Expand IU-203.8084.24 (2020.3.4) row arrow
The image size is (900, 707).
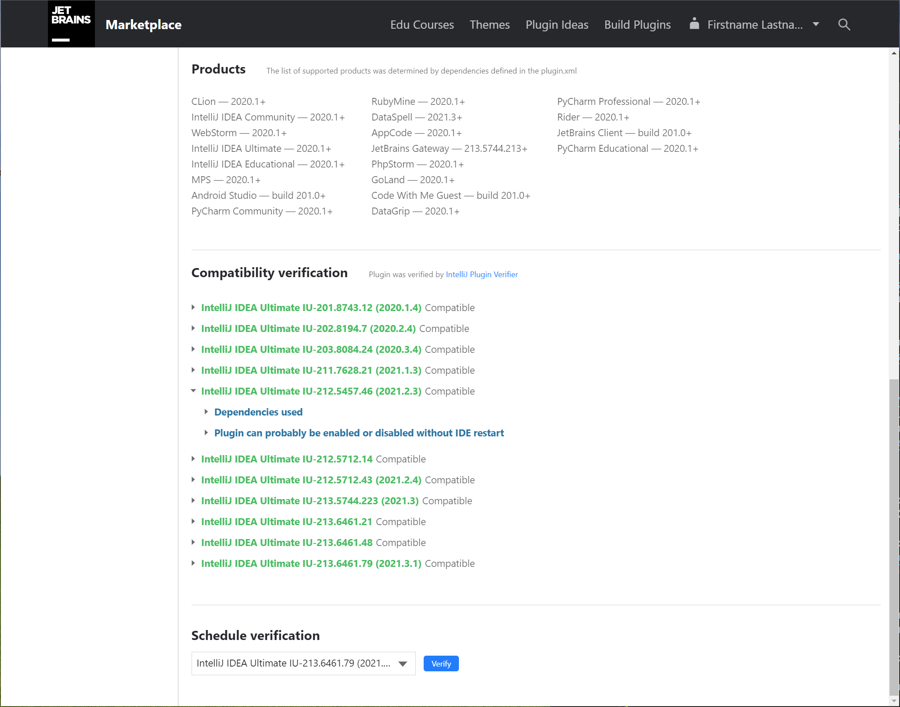tap(193, 349)
